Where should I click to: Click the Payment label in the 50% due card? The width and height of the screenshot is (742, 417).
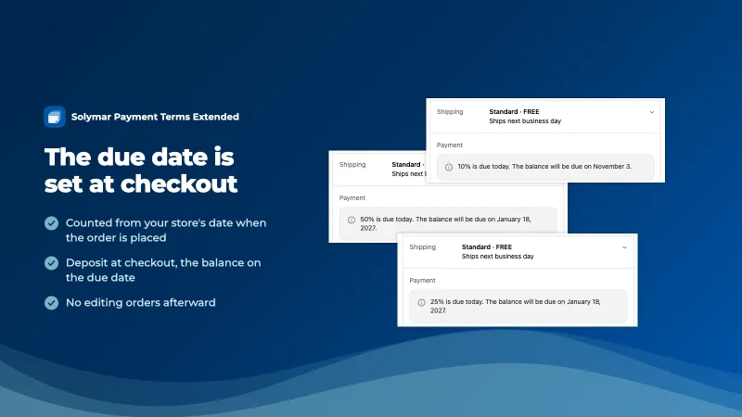tap(352, 198)
